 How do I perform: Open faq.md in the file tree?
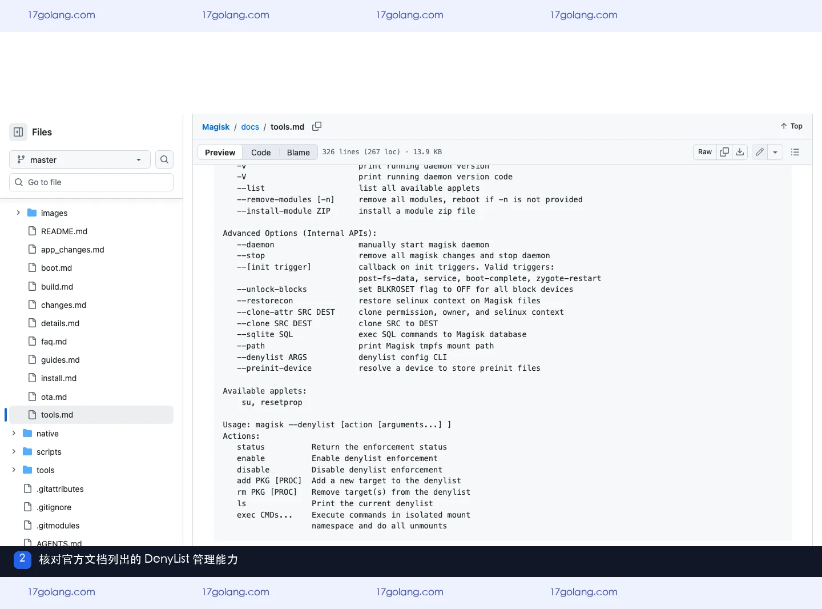[54, 341]
